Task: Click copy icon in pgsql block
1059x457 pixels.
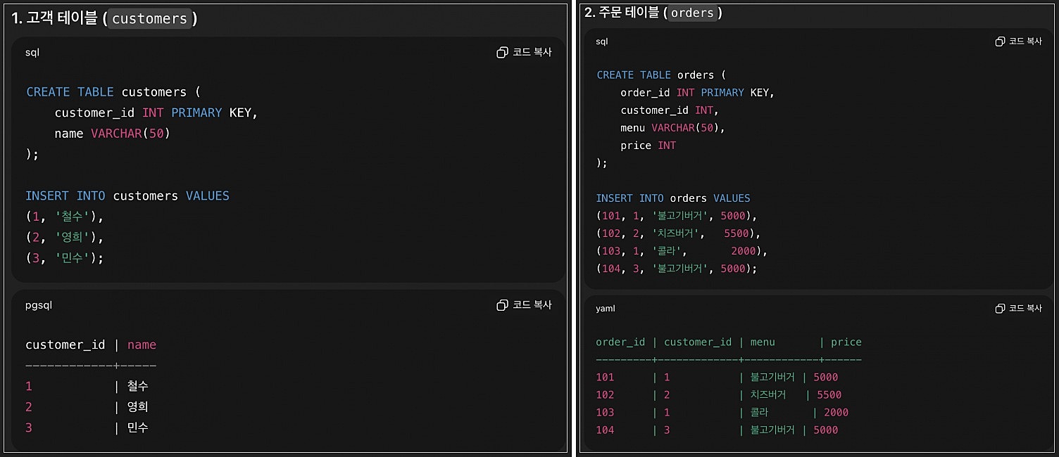Action: (502, 305)
